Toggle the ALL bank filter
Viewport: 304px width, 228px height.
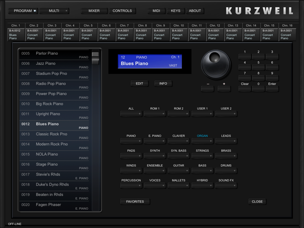[x=131, y=114]
